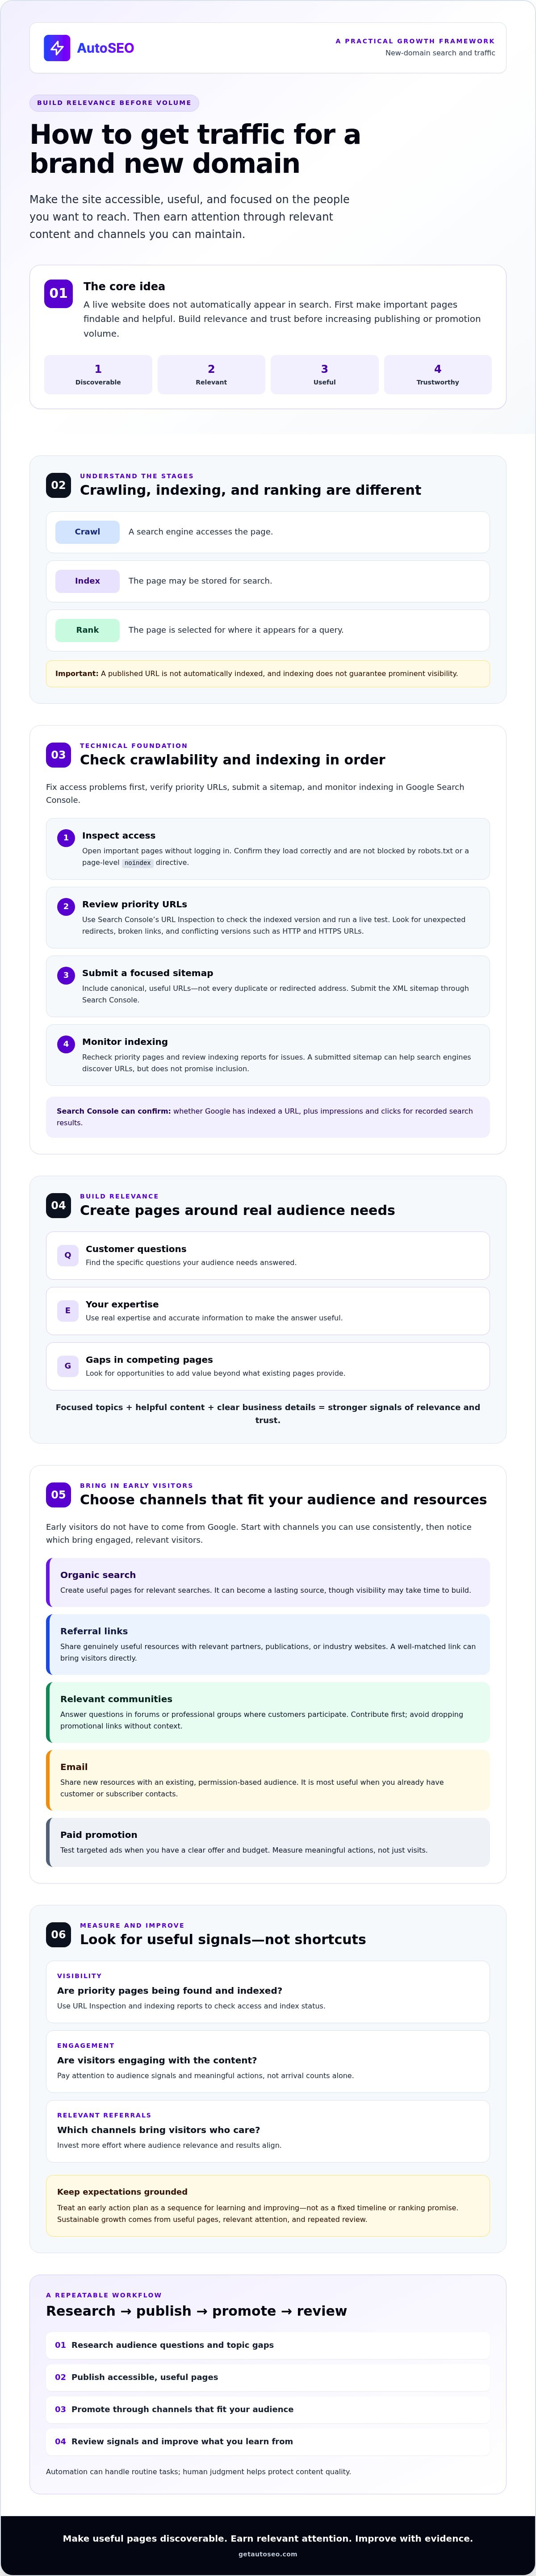
Task: Click the 'noindex' code tag
Action: point(138,863)
